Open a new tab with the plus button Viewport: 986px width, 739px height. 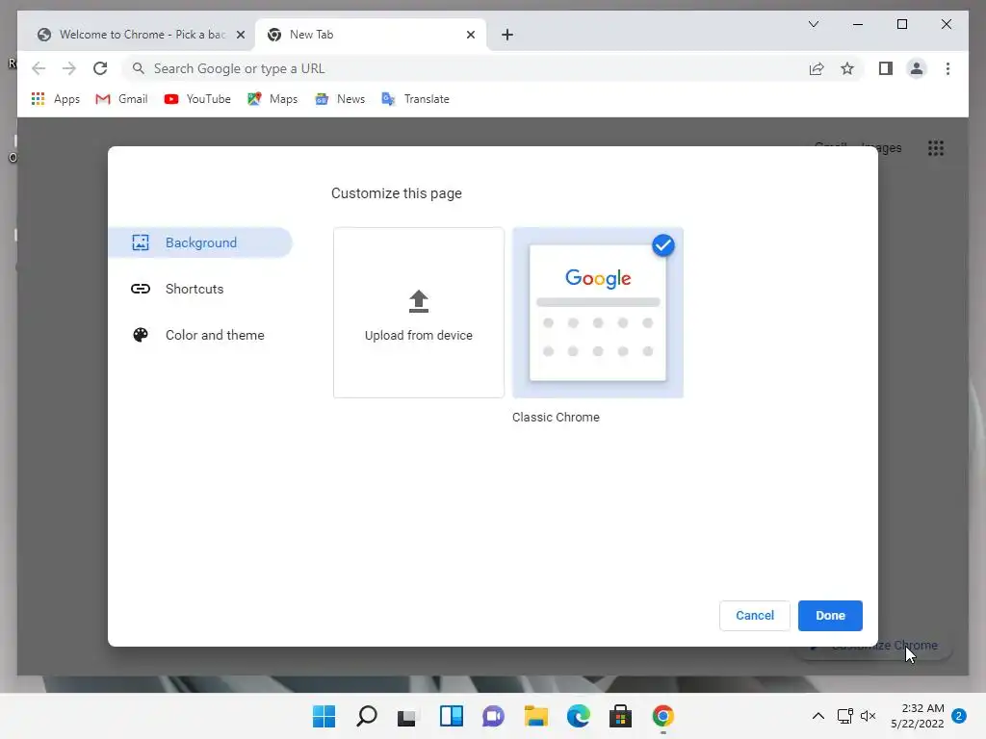pyautogui.click(x=507, y=36)
